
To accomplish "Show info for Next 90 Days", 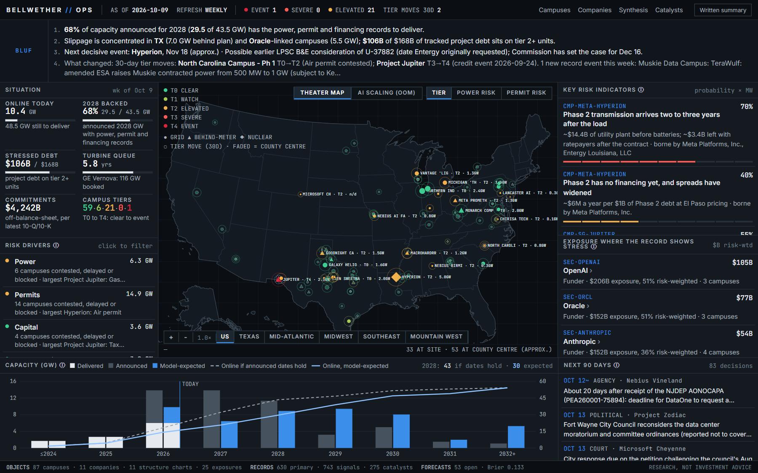I will 617,365.
